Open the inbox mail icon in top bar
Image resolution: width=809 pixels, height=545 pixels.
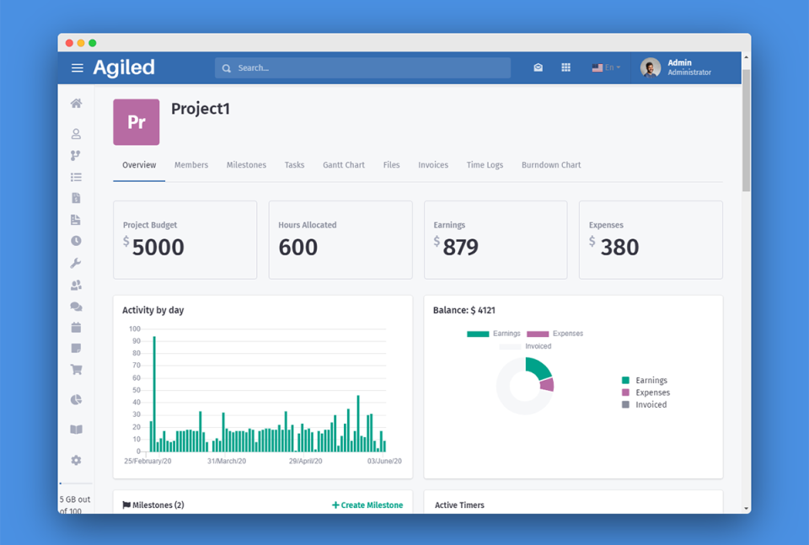coord(538,67)
